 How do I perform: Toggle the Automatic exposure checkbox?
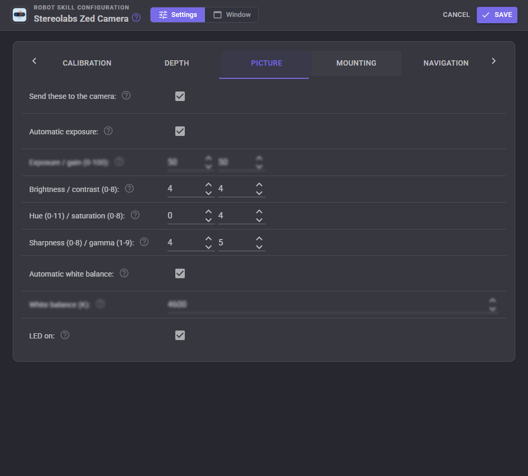pyautogui.click(x=180, y=131)
